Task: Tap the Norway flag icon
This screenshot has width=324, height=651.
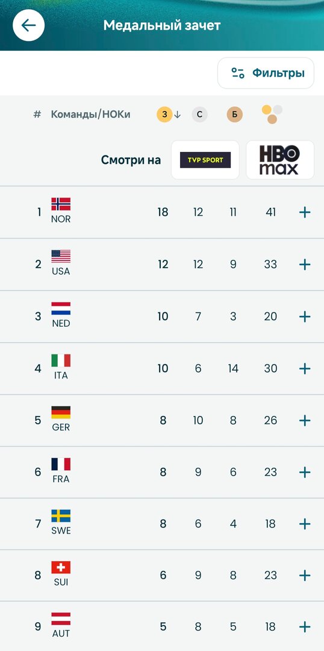Action: (x=61, y=204)
